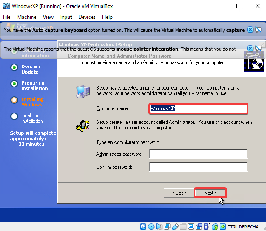
Task: Click the mouse integration status icon
Action: click(x=215, y=226)
